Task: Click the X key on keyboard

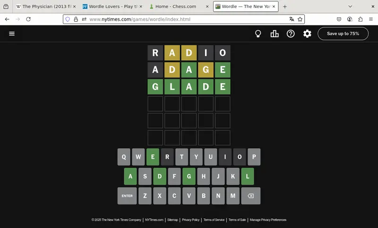Action: [160, 196]
